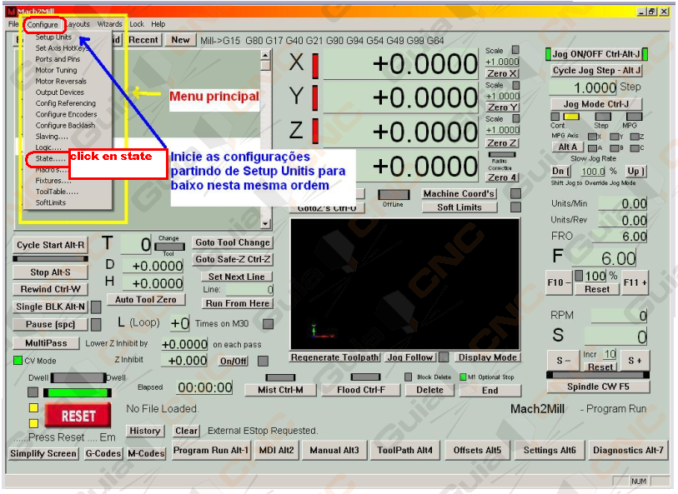
Task: Choose Motor Tuning menu entry
Action: [56, 70]
